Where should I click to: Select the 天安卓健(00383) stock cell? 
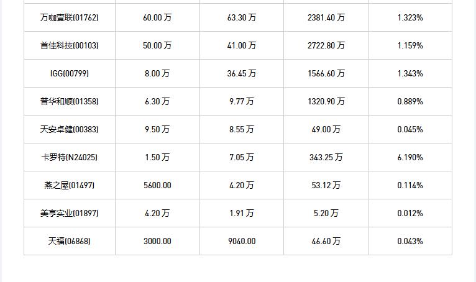(70, 129)
